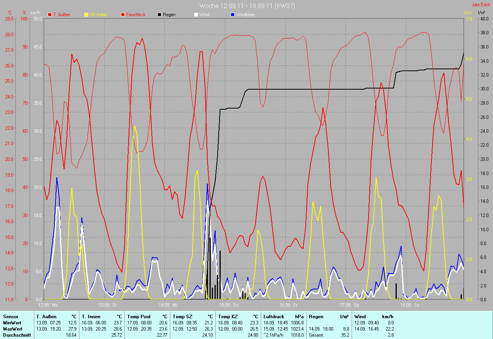Click the Regen maximum value 8.8
The width and height of the screenshot is (493, 339).
click(345, 329)
